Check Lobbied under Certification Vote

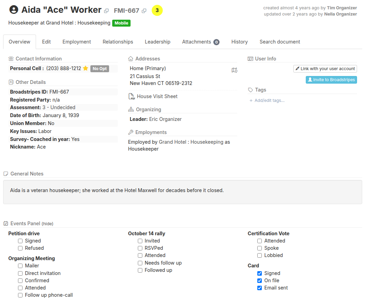[260, 255]
